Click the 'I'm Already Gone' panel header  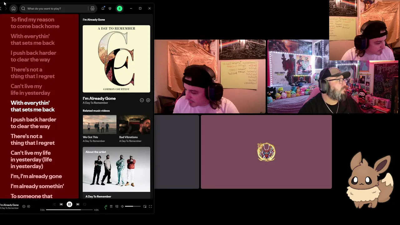(x=94, y=20)
